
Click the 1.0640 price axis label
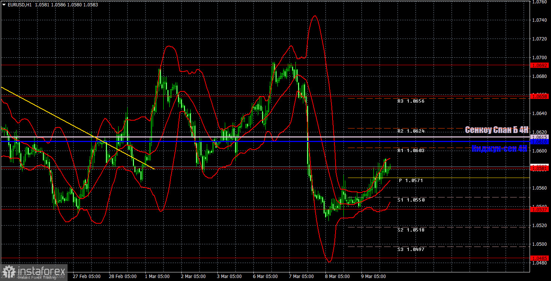pyautogui.click(x=539, y=114)
